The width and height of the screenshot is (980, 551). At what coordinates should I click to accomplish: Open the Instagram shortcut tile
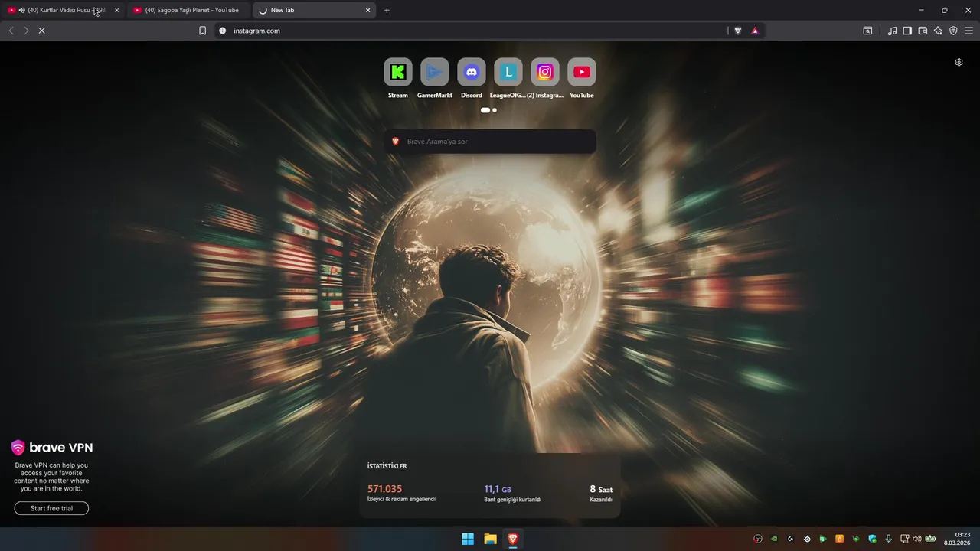pyautogui.click(x=545, y=72)
